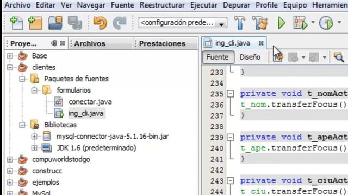Expand the construcc project node
The height and width of the screenshot is (195, 348).
point(10,171)
